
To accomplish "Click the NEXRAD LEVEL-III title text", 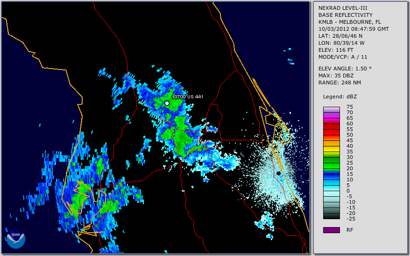I will [343, 8].
